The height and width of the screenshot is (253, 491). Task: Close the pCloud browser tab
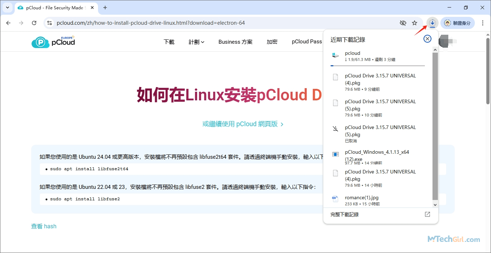coord(92,8)
